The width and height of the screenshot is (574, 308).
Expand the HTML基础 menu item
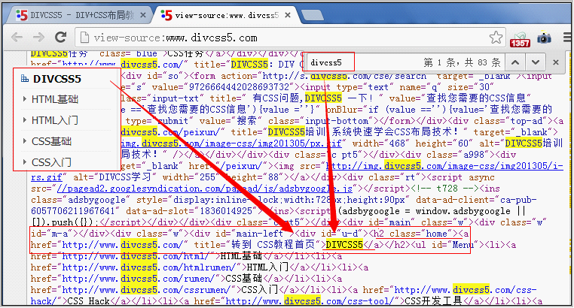pyautogui.click(x=55, y=99)
